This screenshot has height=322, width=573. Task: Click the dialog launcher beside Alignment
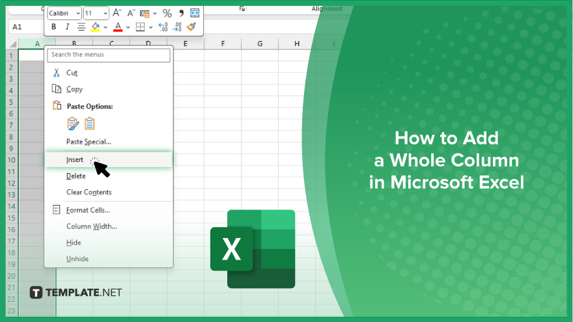click(x=242, y=8)
